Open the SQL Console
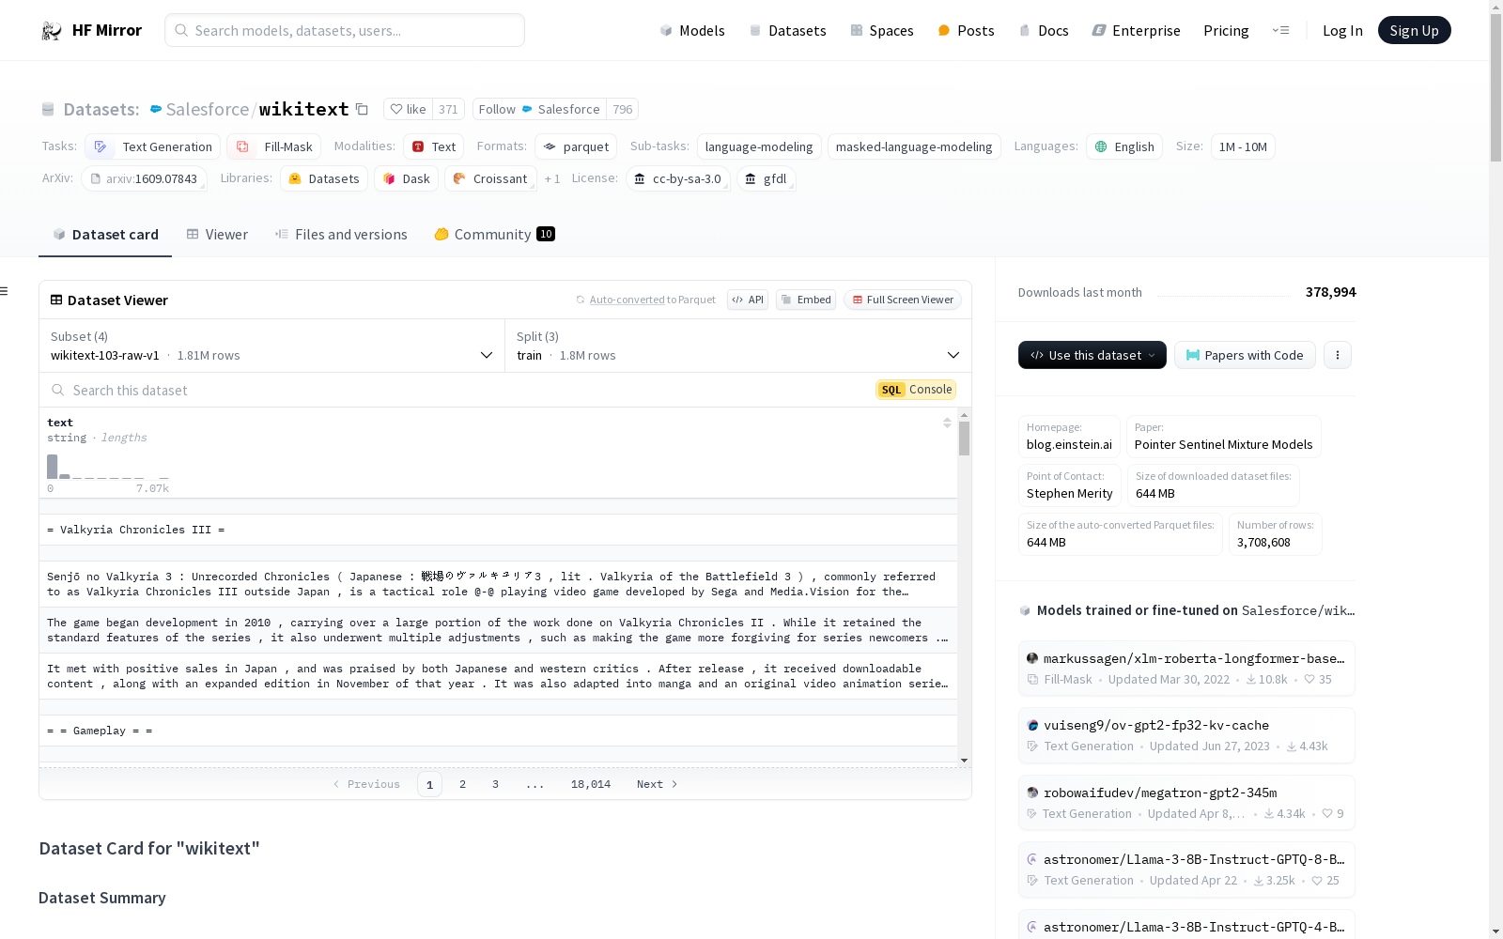The image size is (1503, 939). [x=916, y=390]
